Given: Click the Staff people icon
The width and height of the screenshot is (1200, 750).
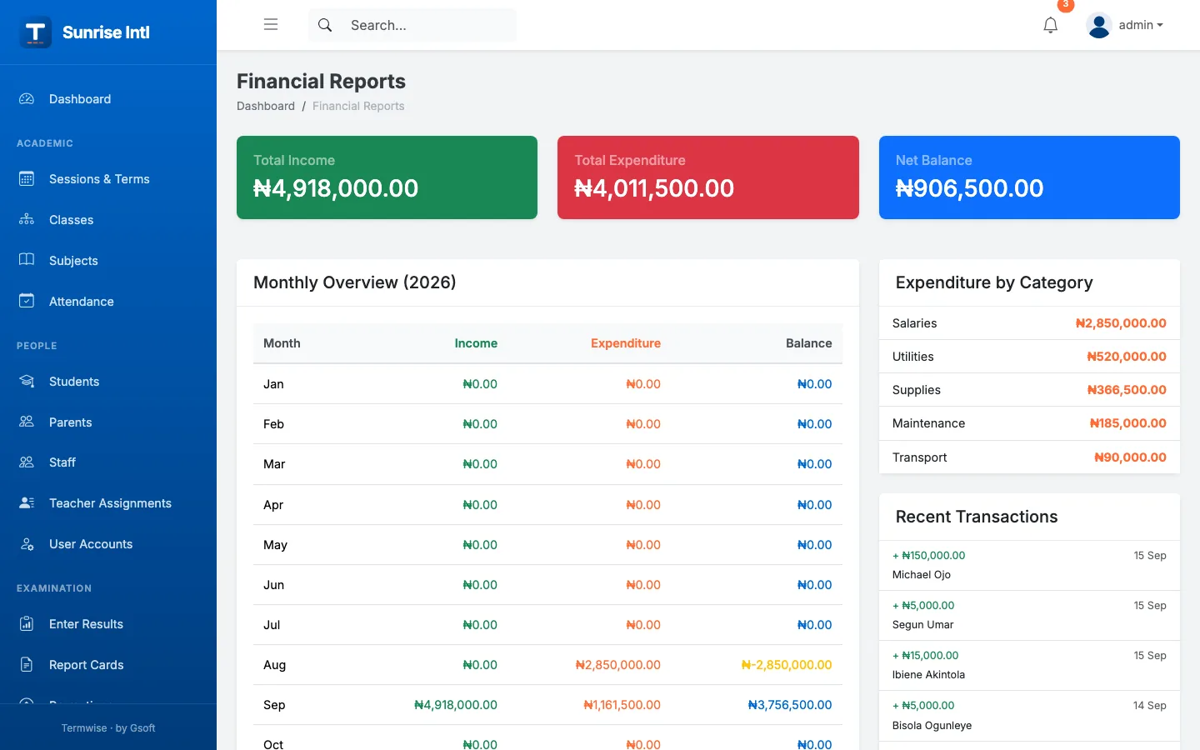Looking at the screenshot, I should click(27, 462).
